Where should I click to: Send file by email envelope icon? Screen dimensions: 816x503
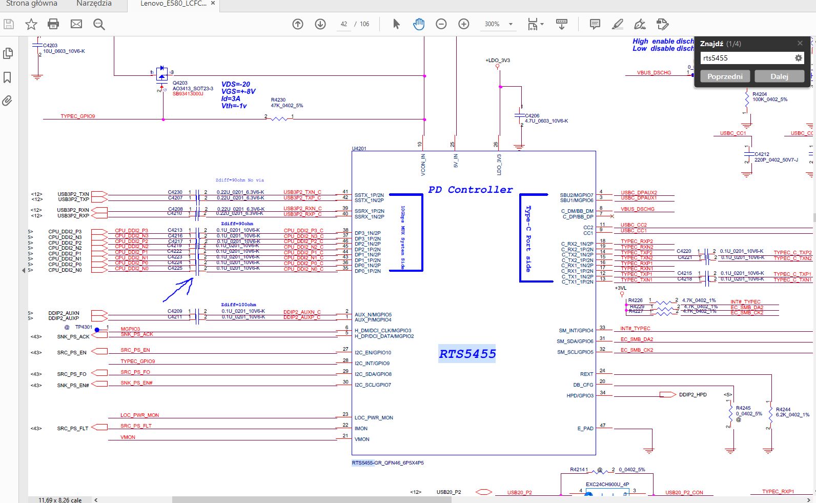tap(76, 24)
